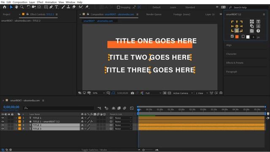Click the Home icon in the toolbar

pos(5,7)
